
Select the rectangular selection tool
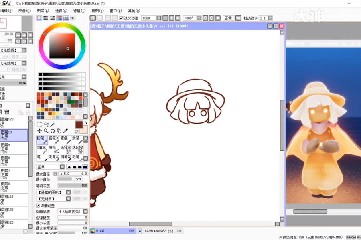click(40, 124)
